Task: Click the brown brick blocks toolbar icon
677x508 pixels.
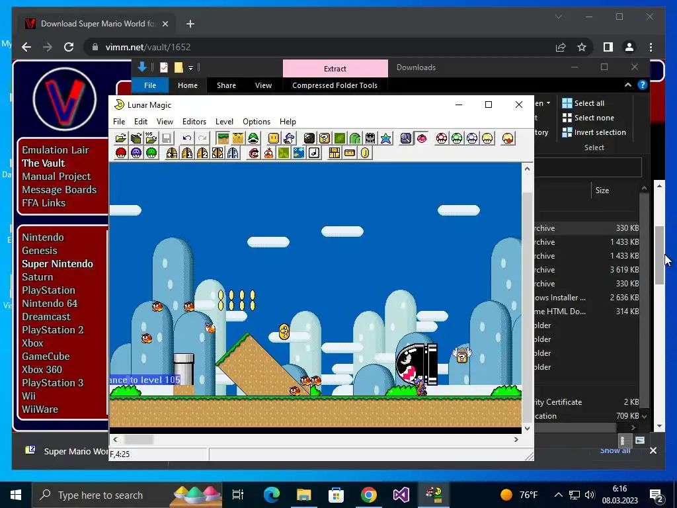Action: [335, 153]
